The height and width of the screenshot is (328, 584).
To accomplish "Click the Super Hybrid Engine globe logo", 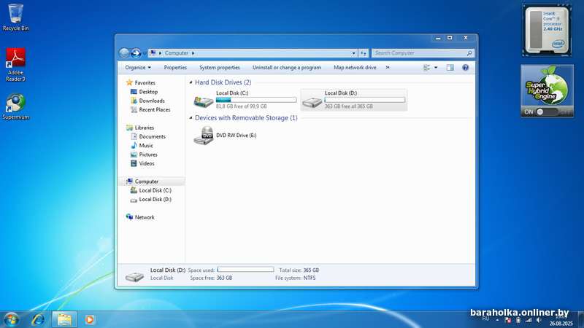I will [547, 87].
